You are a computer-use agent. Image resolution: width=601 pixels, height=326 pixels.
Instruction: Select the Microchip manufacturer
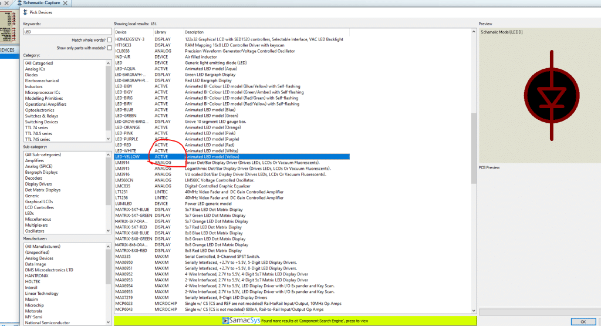pyautogui.click(x=35, y=305)
